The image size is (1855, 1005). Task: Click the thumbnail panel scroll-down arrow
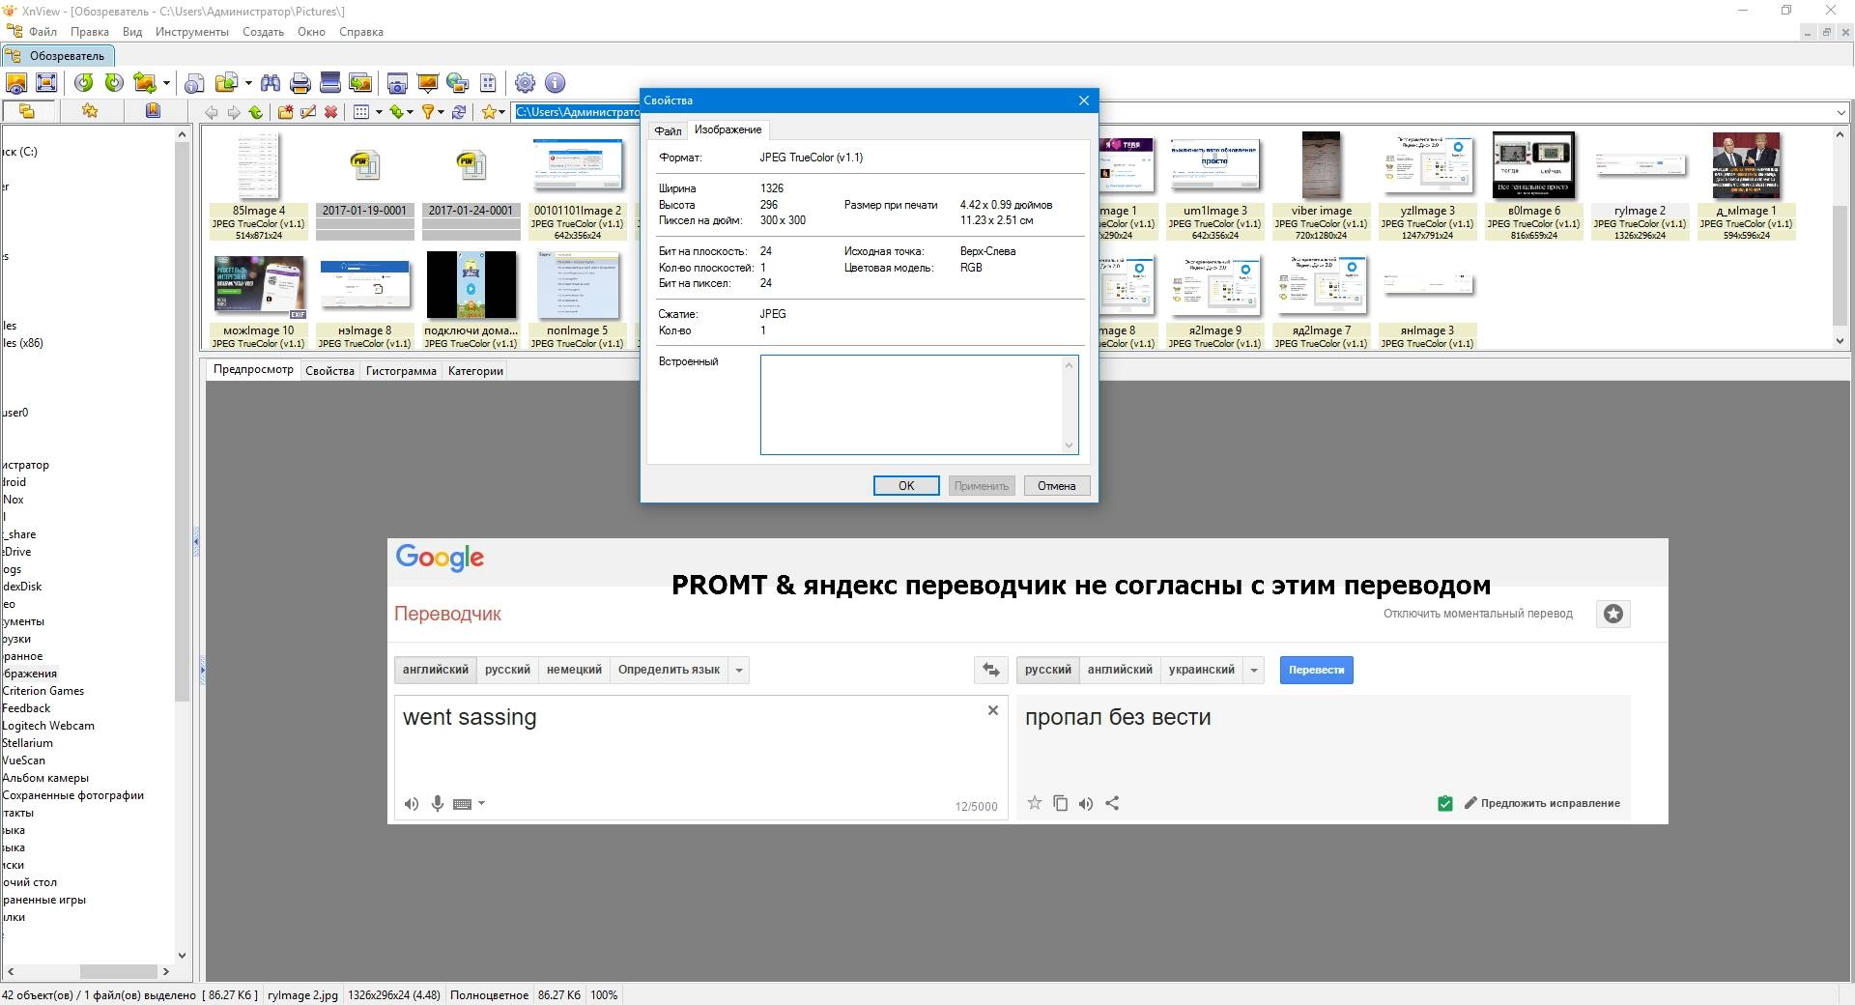point(1840,340)
